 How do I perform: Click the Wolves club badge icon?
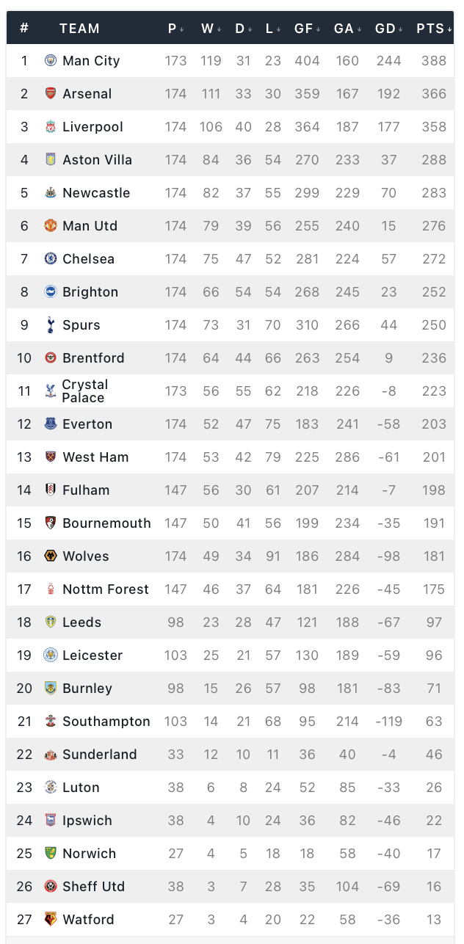coord(51,556)
